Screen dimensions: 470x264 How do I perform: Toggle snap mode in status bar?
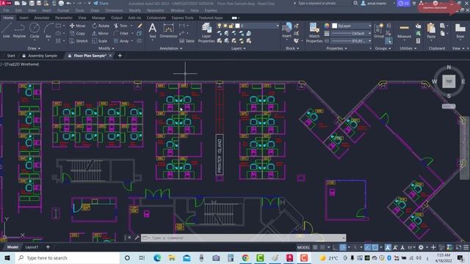click(322, 247)
